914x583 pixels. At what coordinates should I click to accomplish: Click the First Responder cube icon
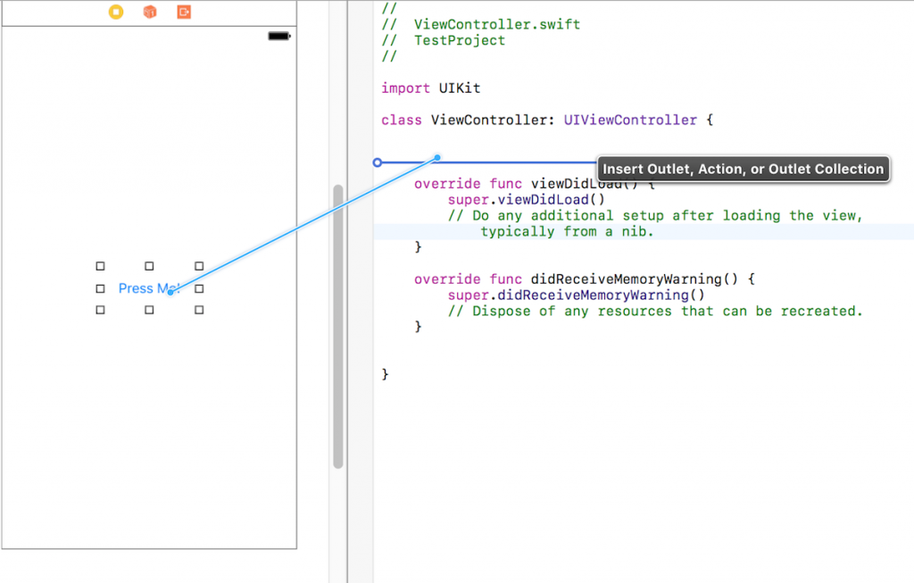[150, 12]
